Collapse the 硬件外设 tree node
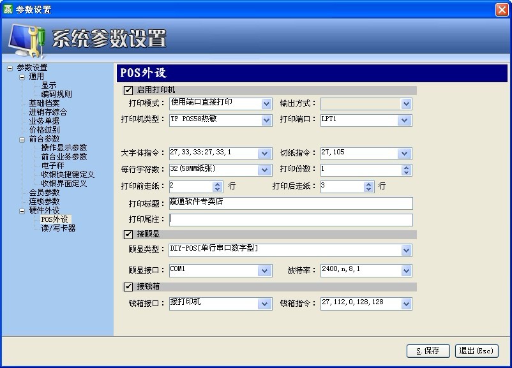The height and width of the screenshot is (368, 512). pyautogui.click(x=22, y=211)
